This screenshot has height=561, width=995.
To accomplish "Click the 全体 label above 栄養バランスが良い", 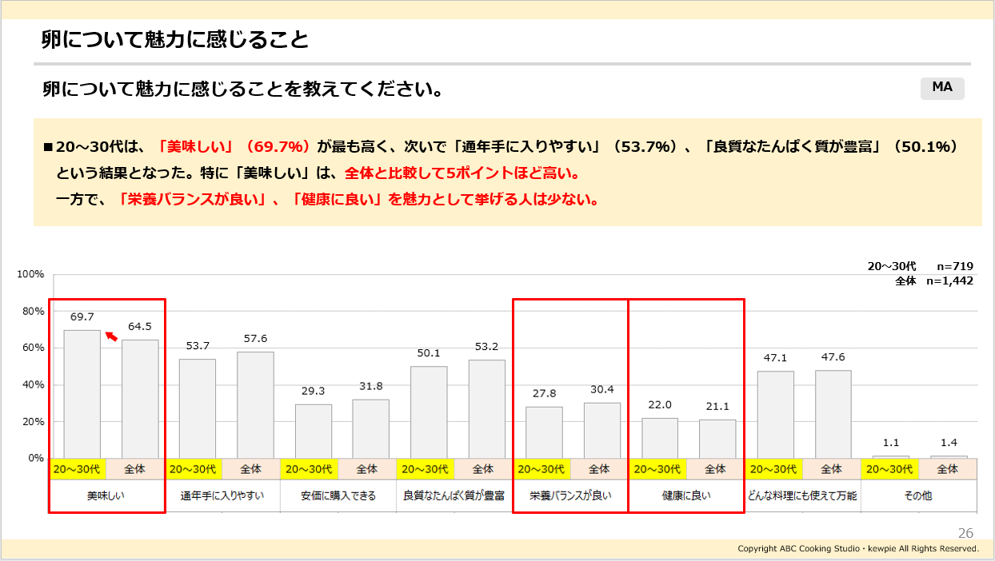I will tap(598, 469).
